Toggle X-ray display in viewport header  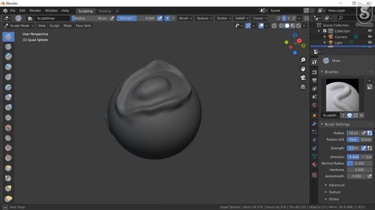point(274,26)
